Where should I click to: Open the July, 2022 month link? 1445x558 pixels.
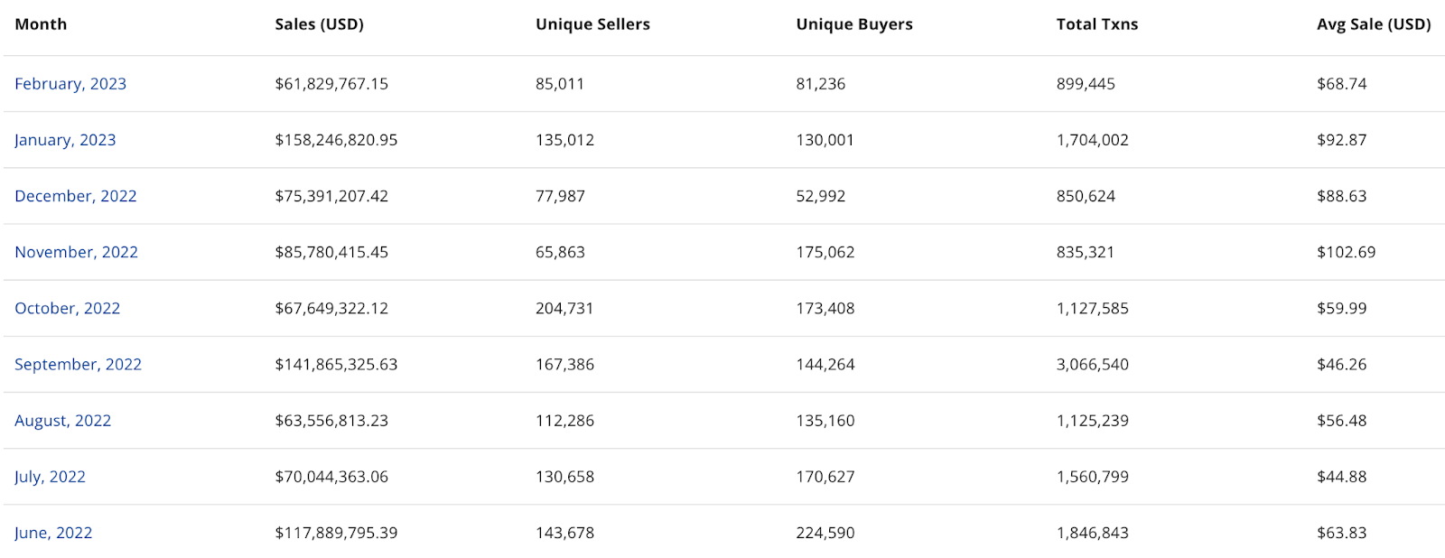(50, 477)
